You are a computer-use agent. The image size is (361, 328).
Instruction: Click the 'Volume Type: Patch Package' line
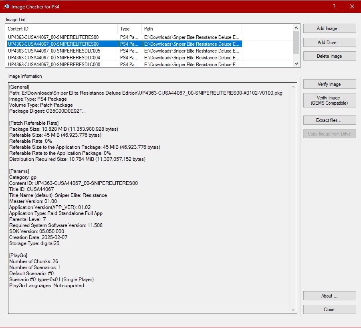41,105
